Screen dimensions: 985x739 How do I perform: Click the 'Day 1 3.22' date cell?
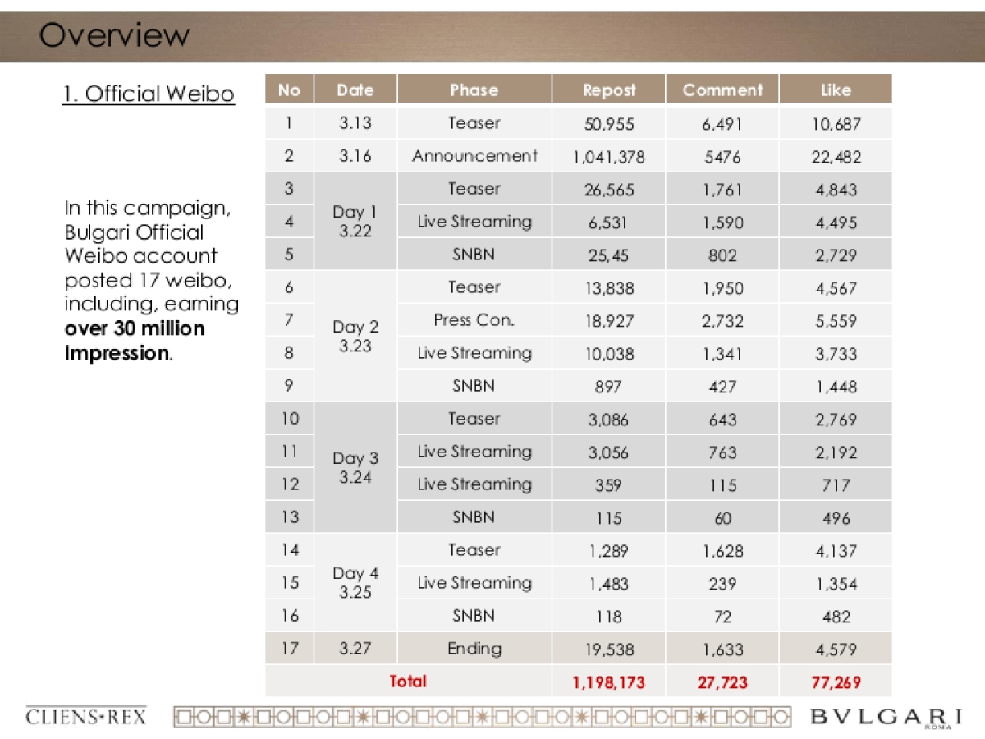click(355, 222)
